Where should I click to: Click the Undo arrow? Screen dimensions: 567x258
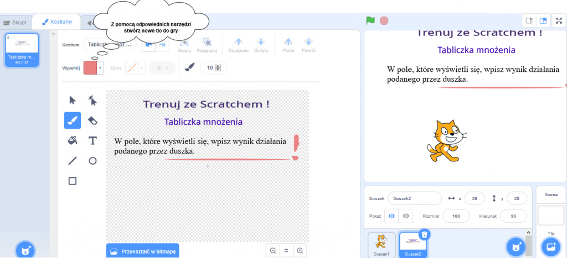point(148,44)
